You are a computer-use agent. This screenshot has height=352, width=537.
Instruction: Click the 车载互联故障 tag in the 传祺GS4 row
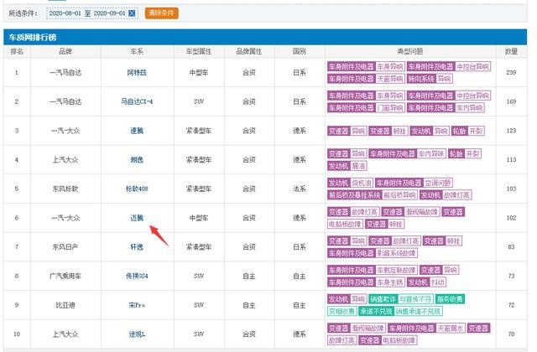(396, 270)
